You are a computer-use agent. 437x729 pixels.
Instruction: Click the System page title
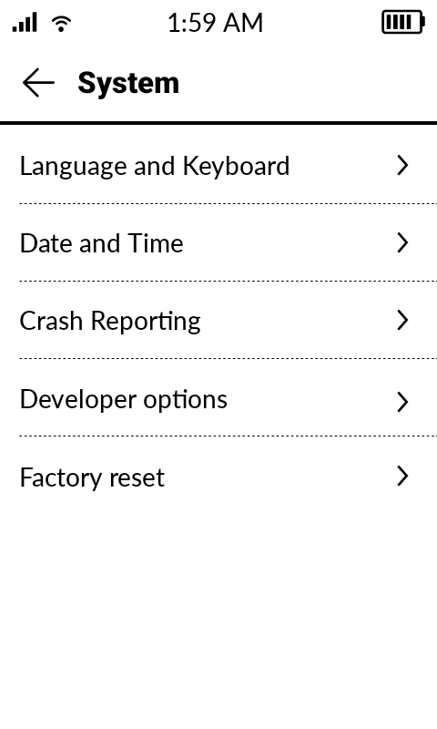pyautogui.click(x=128, y=83)
